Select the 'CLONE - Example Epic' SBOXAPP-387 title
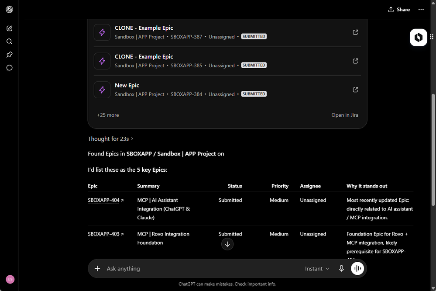This screenshot has width=436, height=291. click(144, 28)
